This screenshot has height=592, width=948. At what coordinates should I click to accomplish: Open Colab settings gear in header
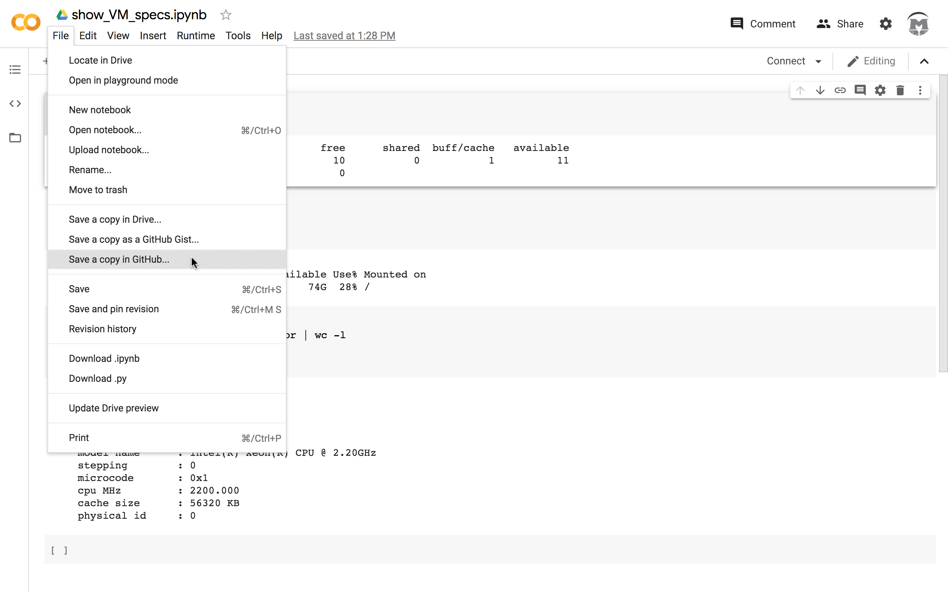[x=885, y=24]
